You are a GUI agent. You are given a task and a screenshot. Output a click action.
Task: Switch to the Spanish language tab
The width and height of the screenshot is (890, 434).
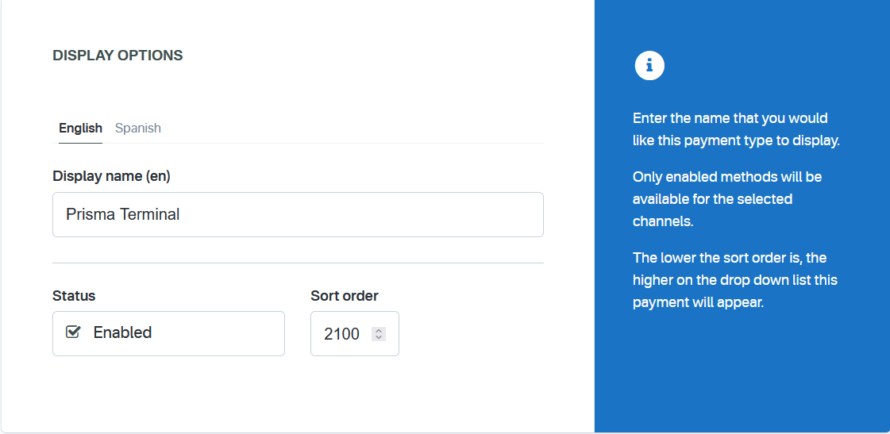(x=138, y=129)
